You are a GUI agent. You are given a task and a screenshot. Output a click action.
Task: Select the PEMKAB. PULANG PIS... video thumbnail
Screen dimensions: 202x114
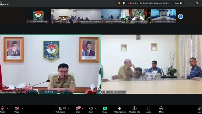(163, 16)
